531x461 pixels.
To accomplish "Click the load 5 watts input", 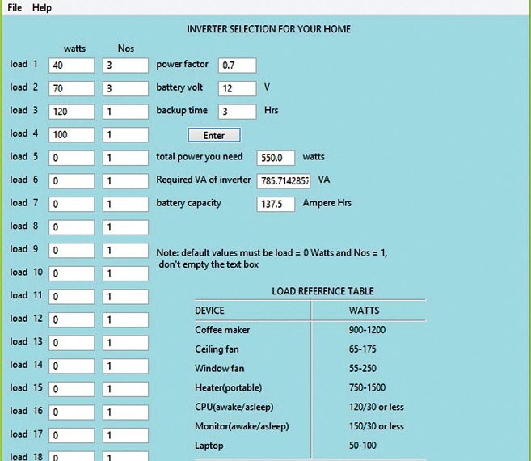I will [x=71, y=158].
